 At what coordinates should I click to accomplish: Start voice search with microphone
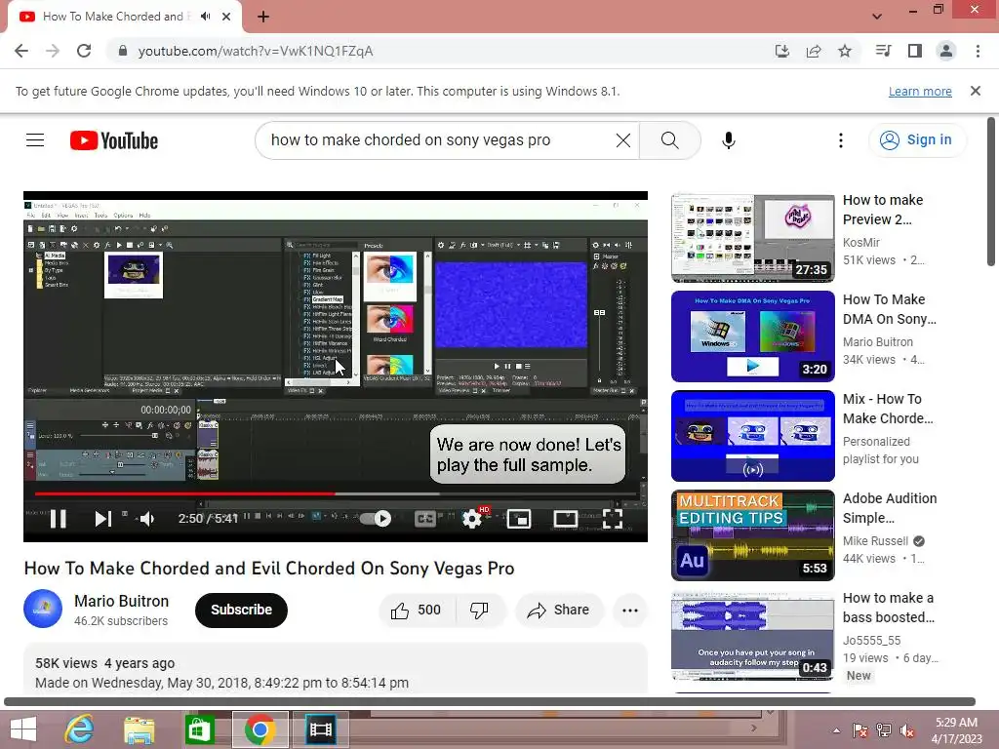tap(729, 140)
